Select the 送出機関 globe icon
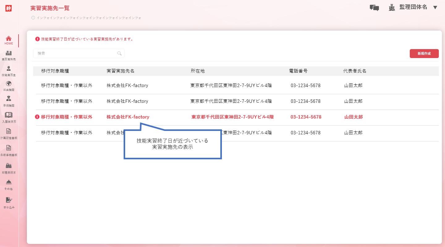This screenshot has height=247, width=445. click(9, 84)
